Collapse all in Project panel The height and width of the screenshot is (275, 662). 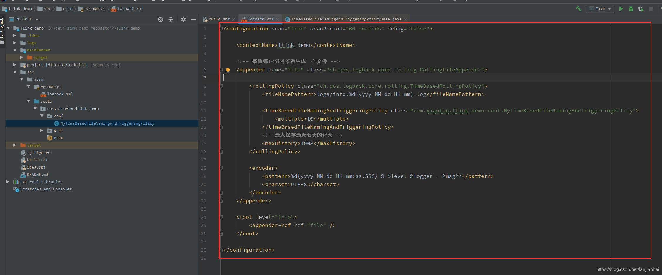coord(171,19)
